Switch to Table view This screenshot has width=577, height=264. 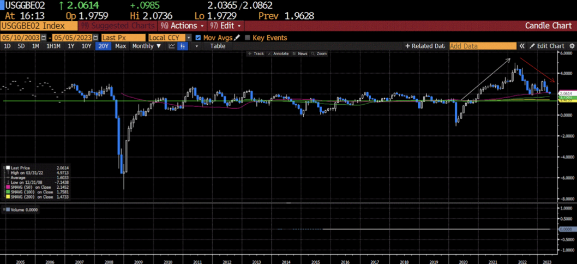[218, 46]
